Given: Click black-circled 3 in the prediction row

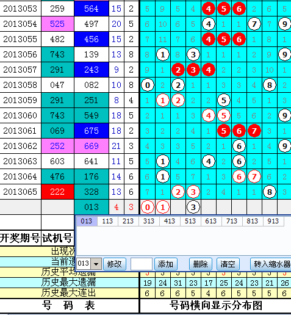Looking at the screenshot, I should [x=193, y=207].
